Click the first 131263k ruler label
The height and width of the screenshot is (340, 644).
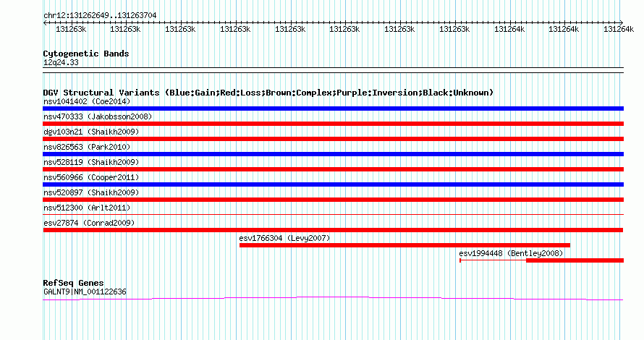click(71, 29)
